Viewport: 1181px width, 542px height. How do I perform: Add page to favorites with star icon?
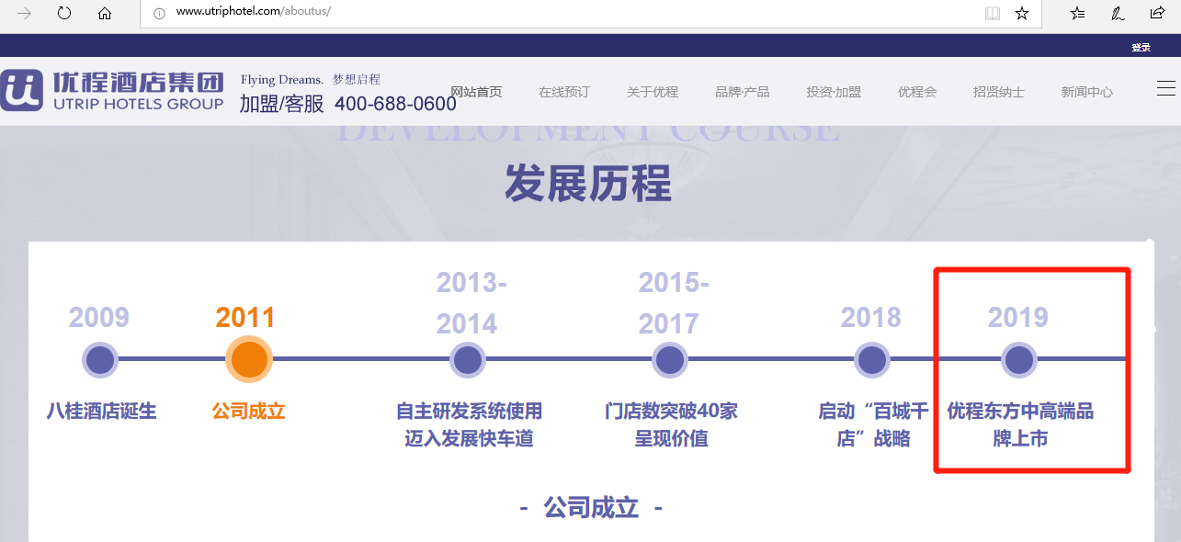tap(1022, 13)
